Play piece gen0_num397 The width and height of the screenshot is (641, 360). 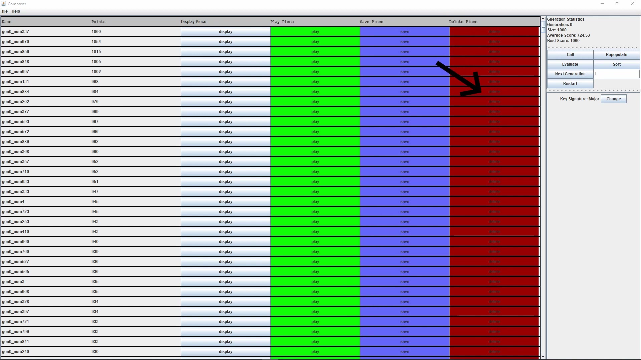[x=315, y=312]
